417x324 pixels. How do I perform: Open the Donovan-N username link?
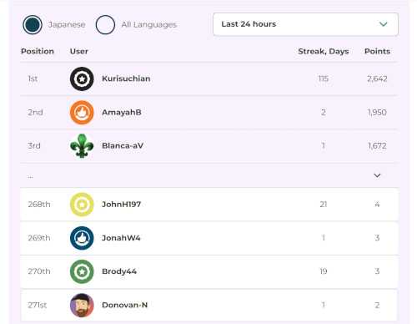coord(125,305)
